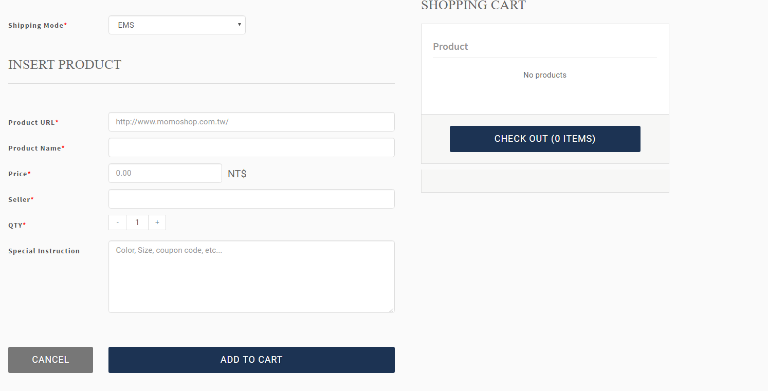Viewport: 768px width, 391px height.
Task: Click the Product URL label
Action: click(32, 122)
